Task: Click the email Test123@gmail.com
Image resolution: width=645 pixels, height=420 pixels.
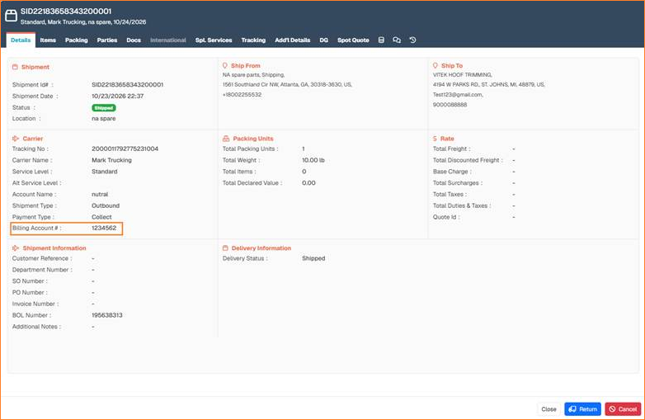Action: tap(458, 95)
